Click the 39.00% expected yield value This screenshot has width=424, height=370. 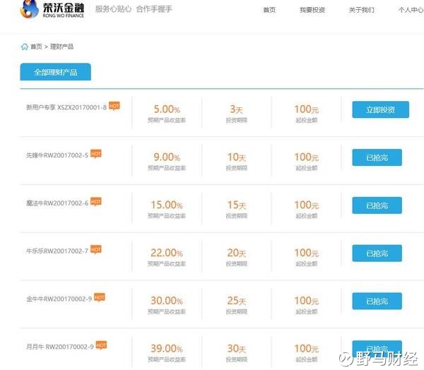point(167,348)
